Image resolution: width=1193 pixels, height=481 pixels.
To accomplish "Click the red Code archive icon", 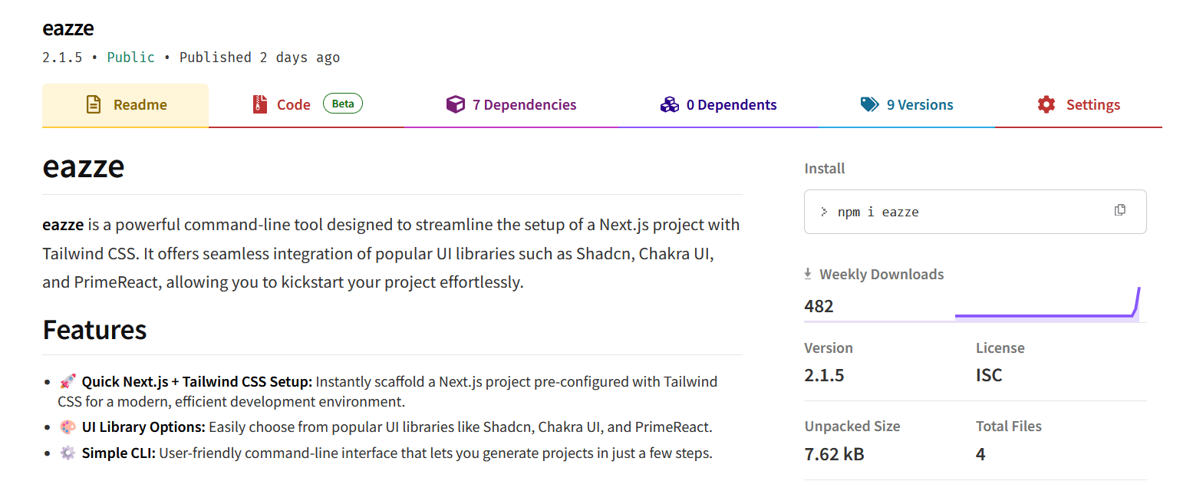I will coord(260,105).
